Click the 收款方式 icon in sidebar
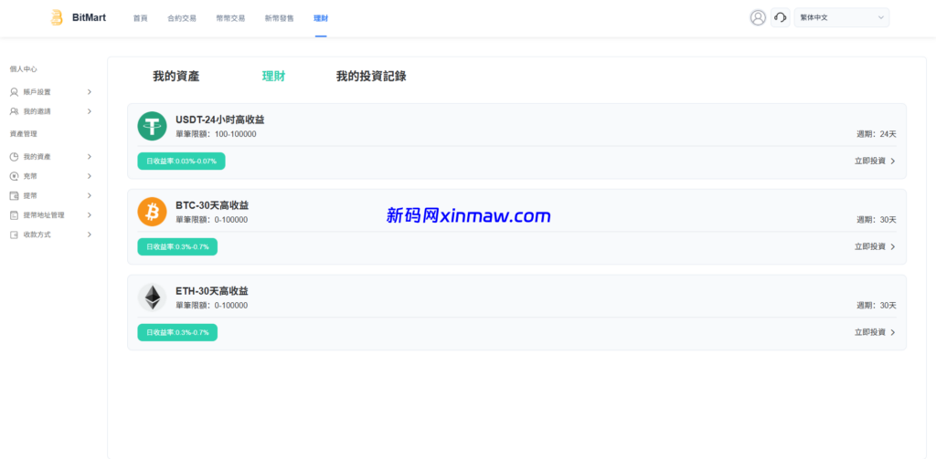The image size is (936, 459). tap(15, 235)
